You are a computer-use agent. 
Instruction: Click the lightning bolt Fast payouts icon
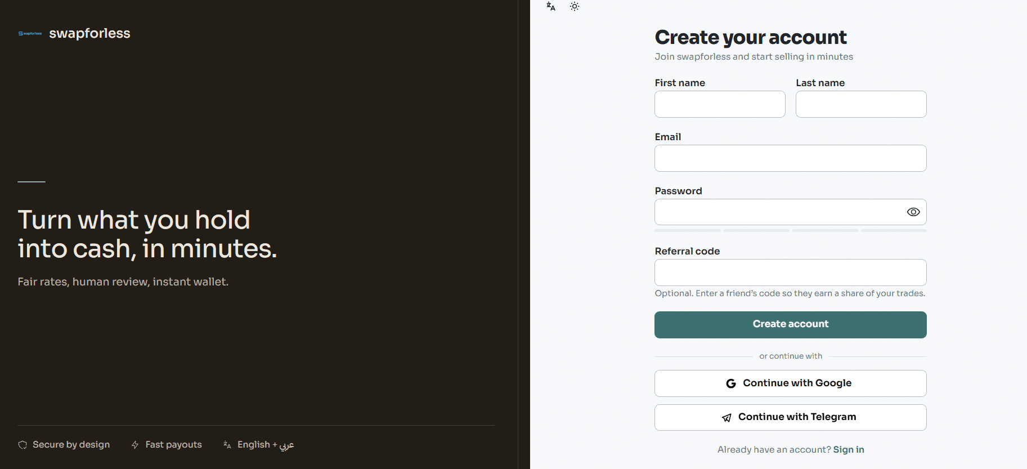point(135,445)
